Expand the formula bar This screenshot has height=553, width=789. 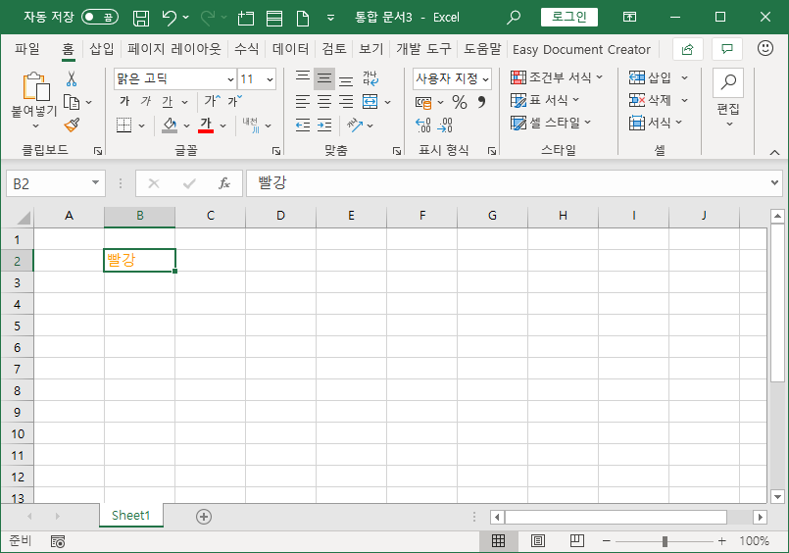click(x=774, y=183)
